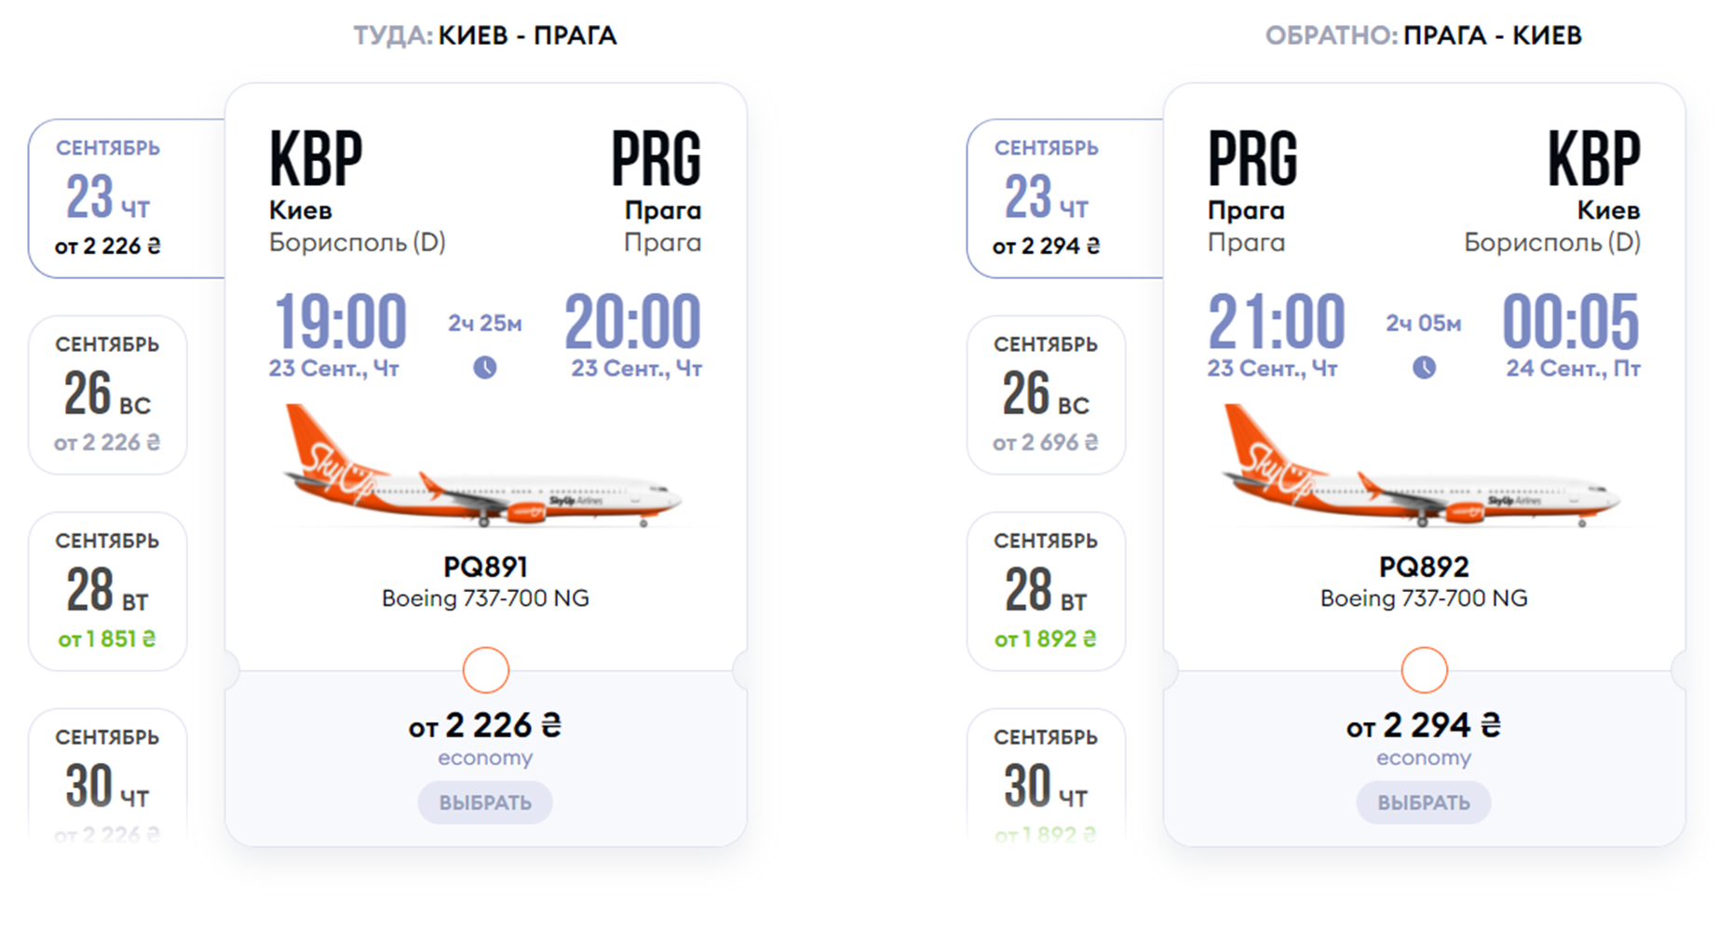
Task: Click flight number PQ892 label
Action: [x=1425, y=567]
